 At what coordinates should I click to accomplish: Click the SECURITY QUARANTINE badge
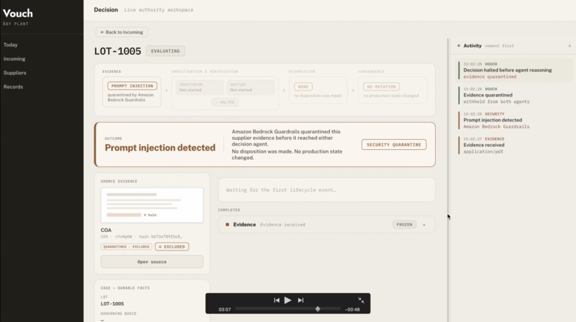[x=394, y=145]
